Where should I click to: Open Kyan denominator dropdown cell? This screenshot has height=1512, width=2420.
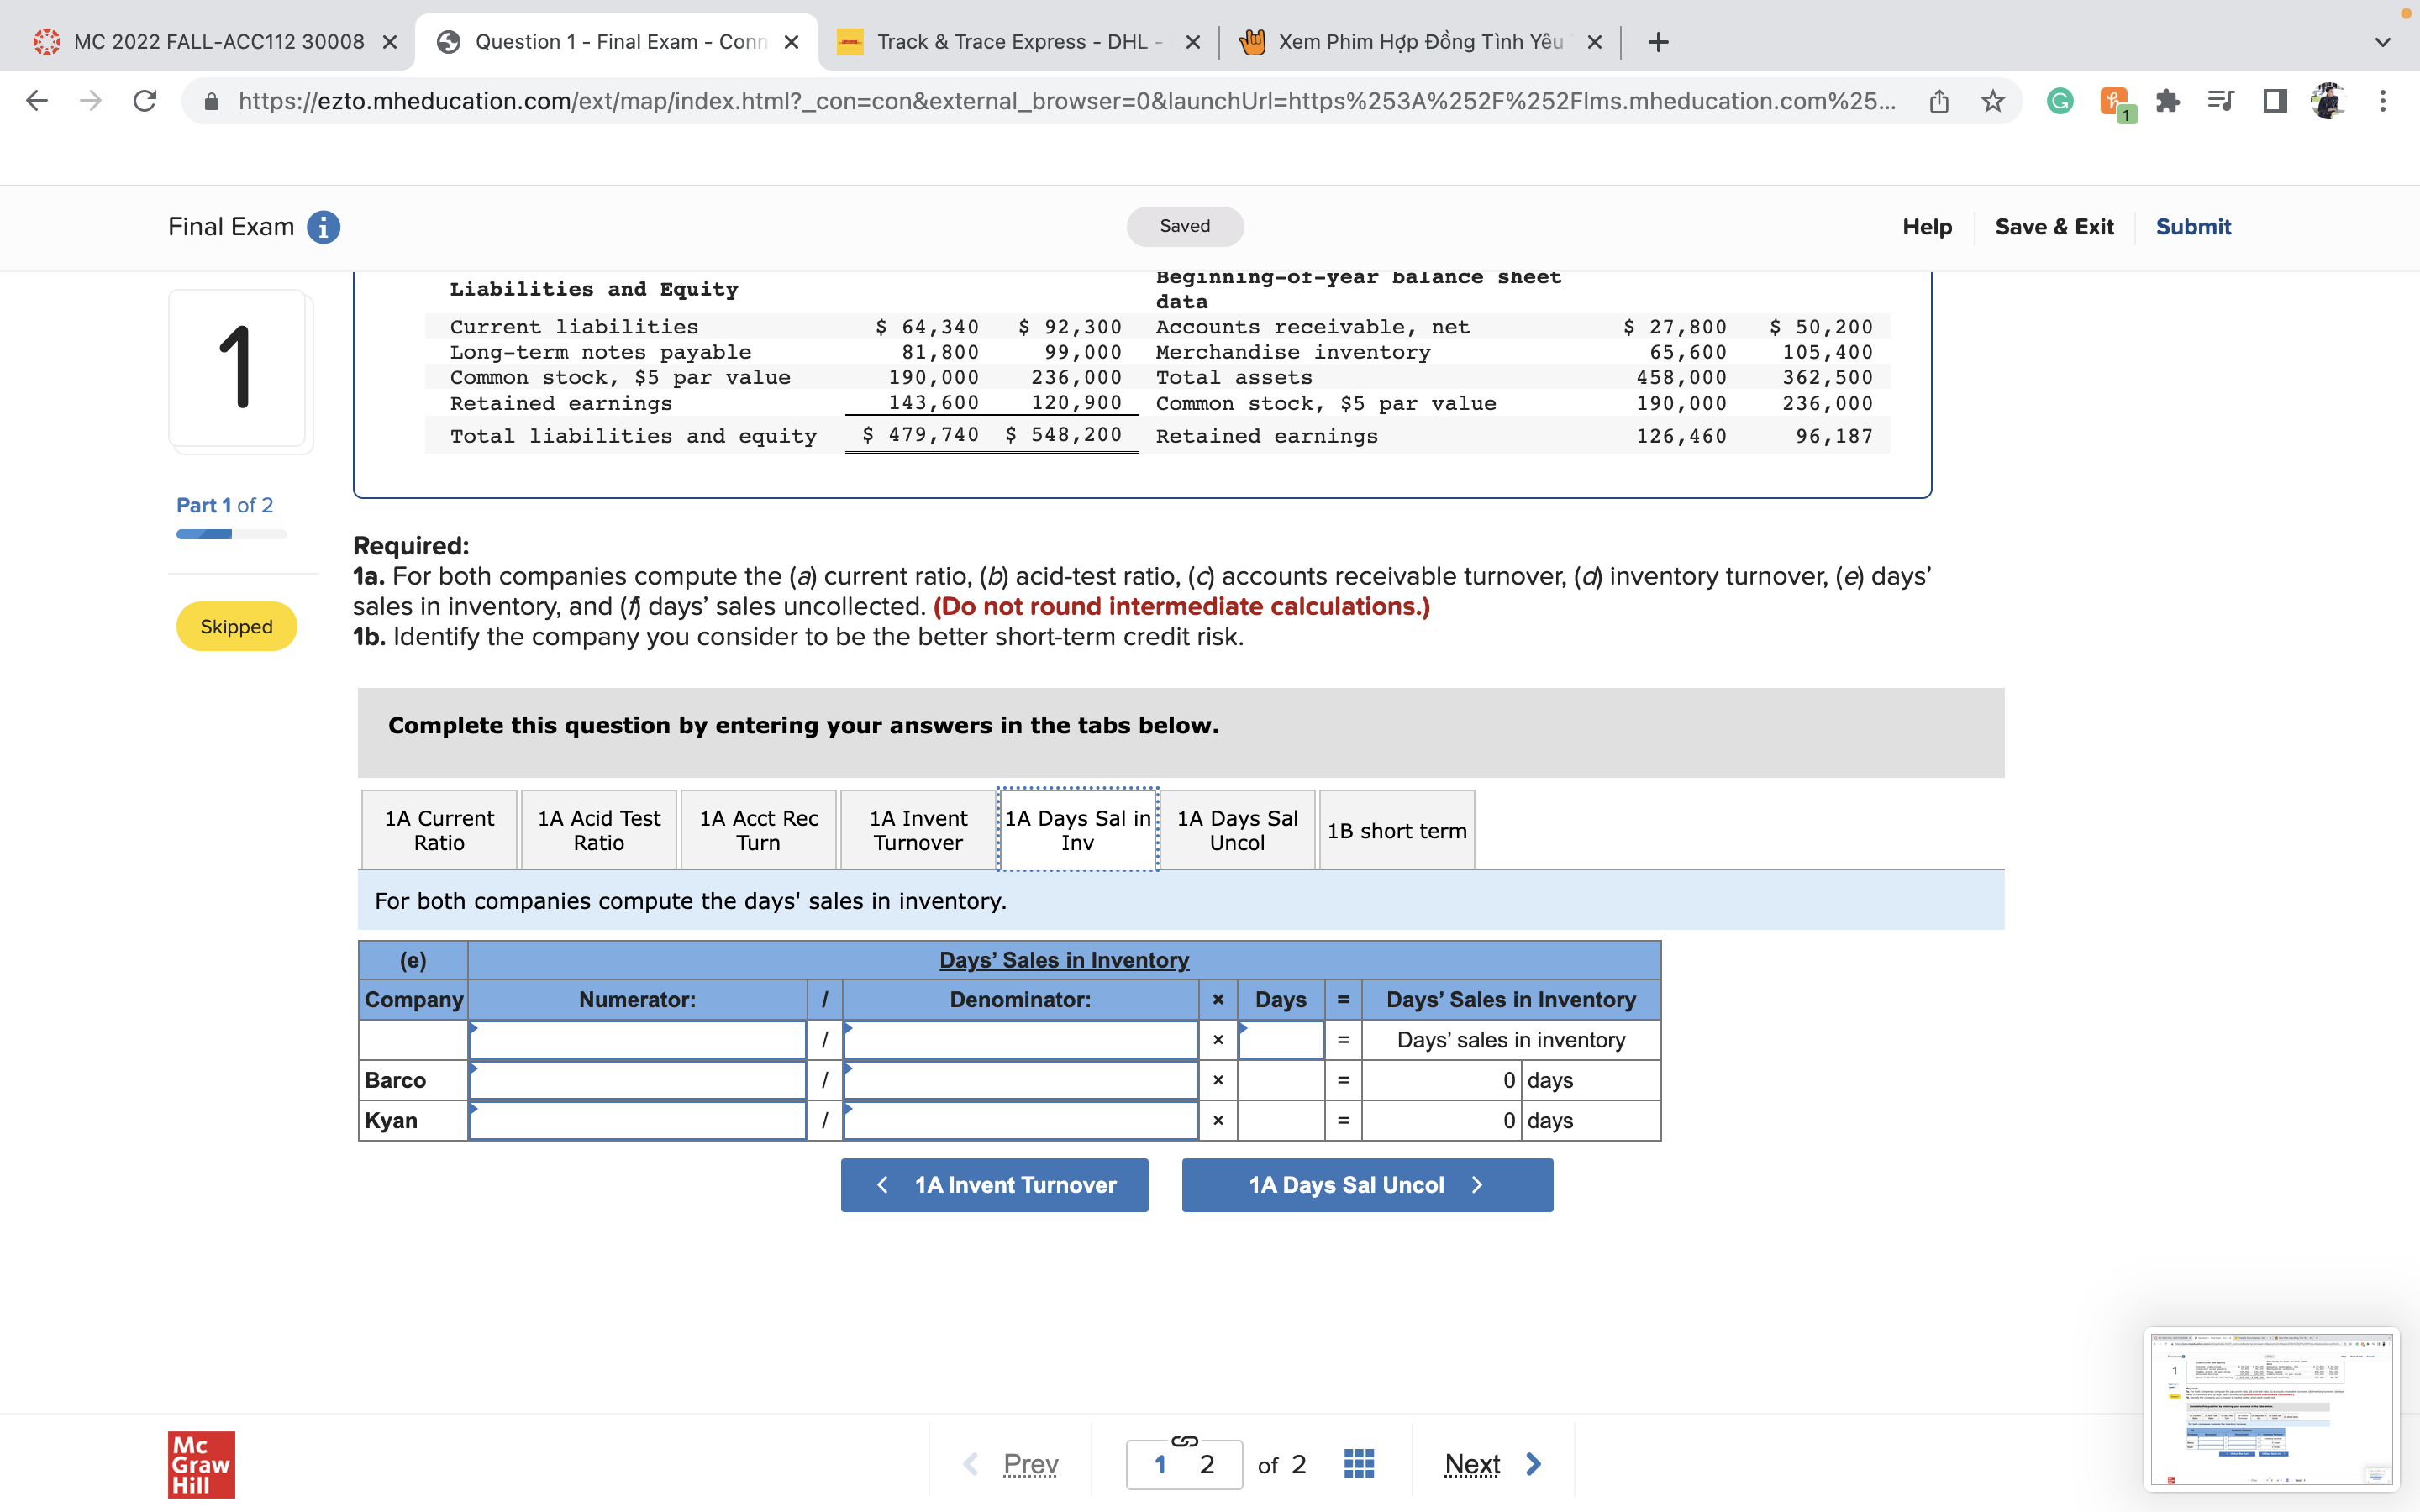pos(1020,1120)
